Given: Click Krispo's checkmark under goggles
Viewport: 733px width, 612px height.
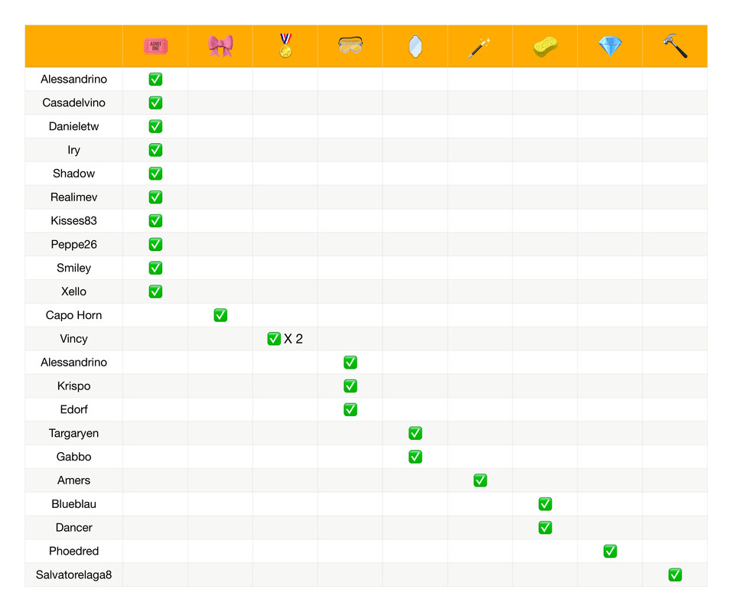Looking at the screenshot, I should 350,386.
